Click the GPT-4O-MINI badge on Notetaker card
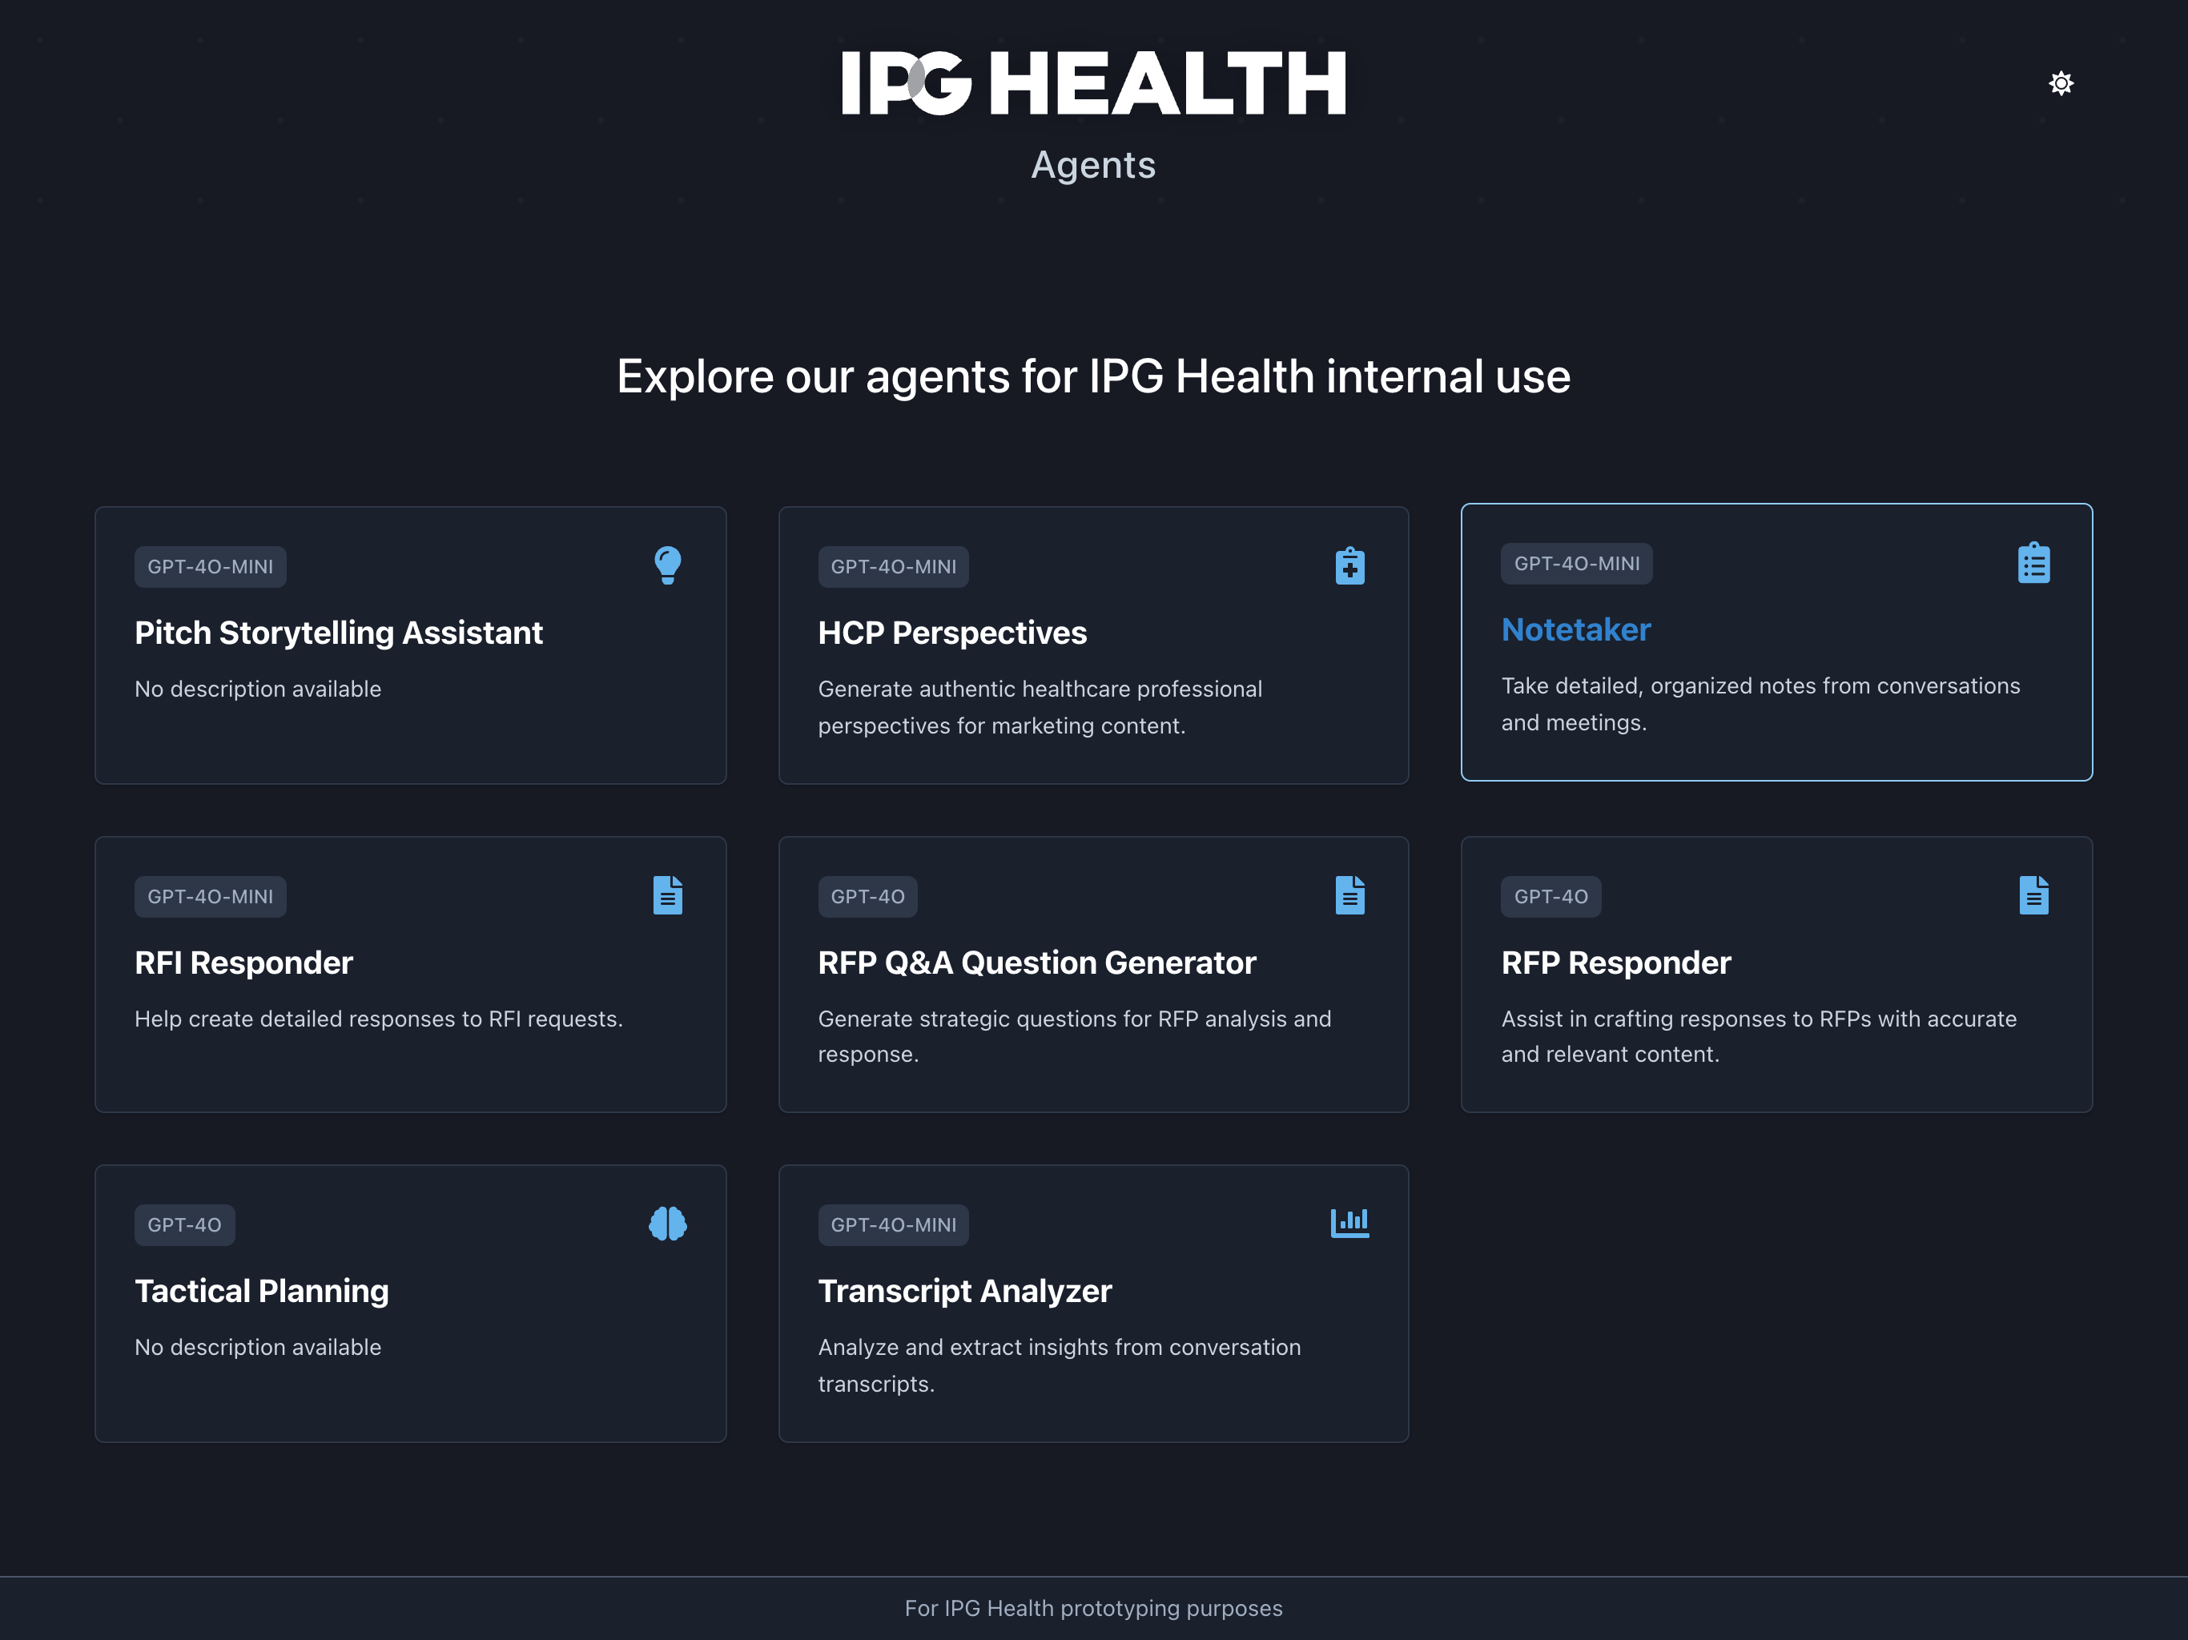This screenshot has height=1640, width=2188. coord(1577,564)
